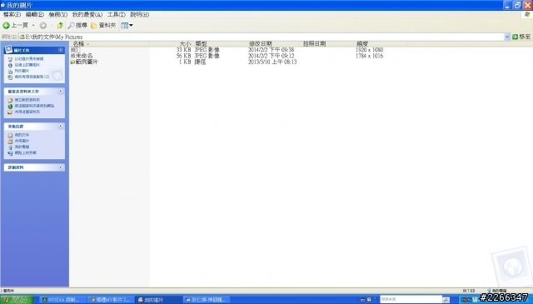Open the Back button history dropdown arrow
The image size is (533, 304).
(x=33, y=26)
